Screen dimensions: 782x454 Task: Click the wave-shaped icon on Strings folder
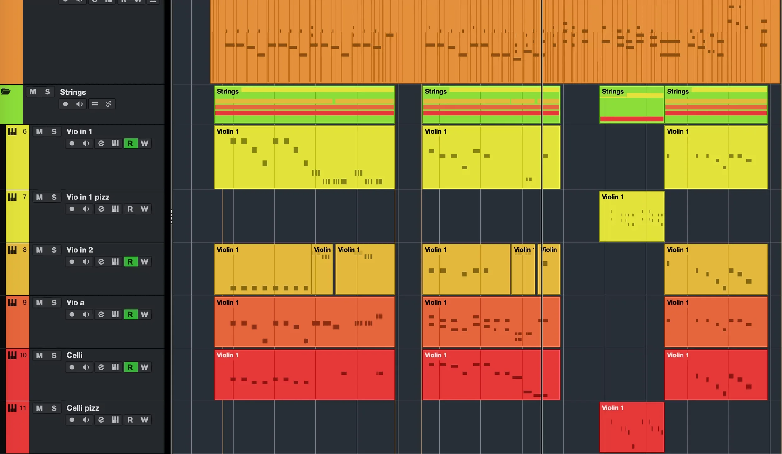(x=109, y=104)
